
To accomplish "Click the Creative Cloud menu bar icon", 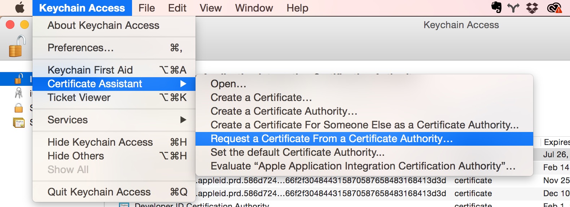I will coord(554,8).
